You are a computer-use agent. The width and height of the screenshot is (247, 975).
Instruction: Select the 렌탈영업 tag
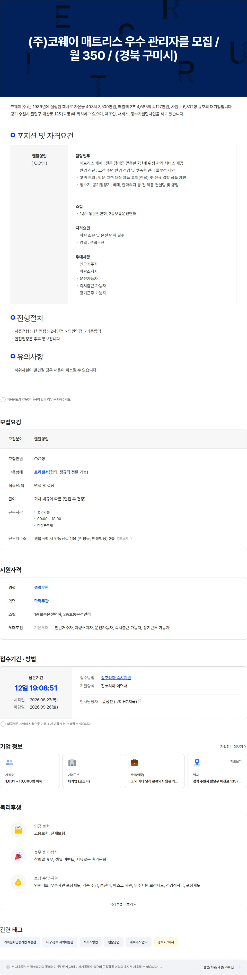(114, 942)
